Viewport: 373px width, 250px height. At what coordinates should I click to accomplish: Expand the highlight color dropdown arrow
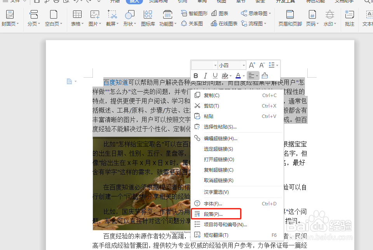[230, 76]
